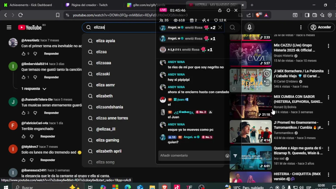
Task: Start voice search with the microphone icon
Action: [249, 27]
